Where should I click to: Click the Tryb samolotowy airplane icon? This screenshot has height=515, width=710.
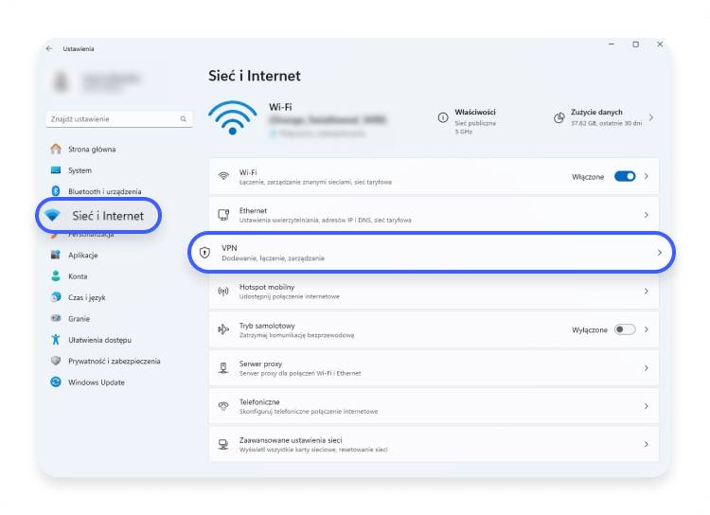tap(223, 329)
